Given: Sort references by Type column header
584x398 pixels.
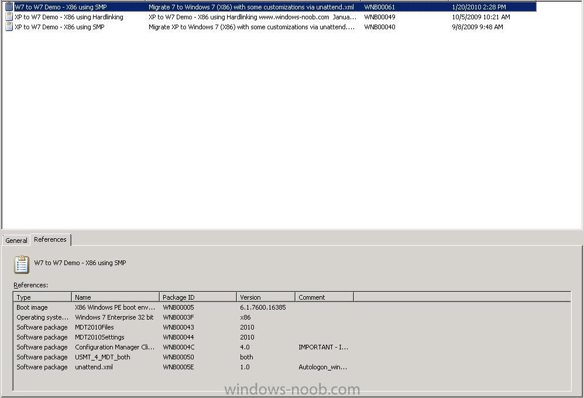Looking at the screenshot, I should [43, 297].
